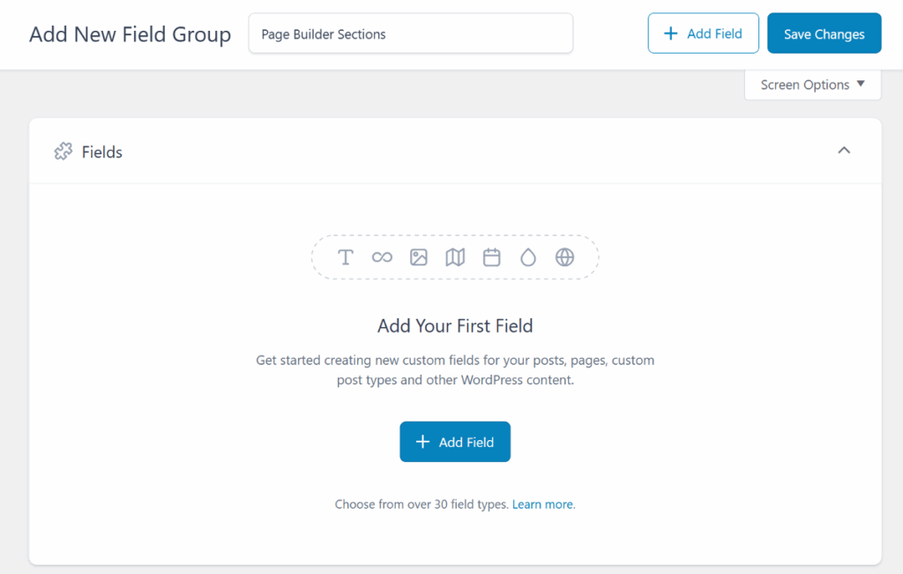Click the calendar date field icon
This screenshot has width=903, height=574.
pos(492,257)
